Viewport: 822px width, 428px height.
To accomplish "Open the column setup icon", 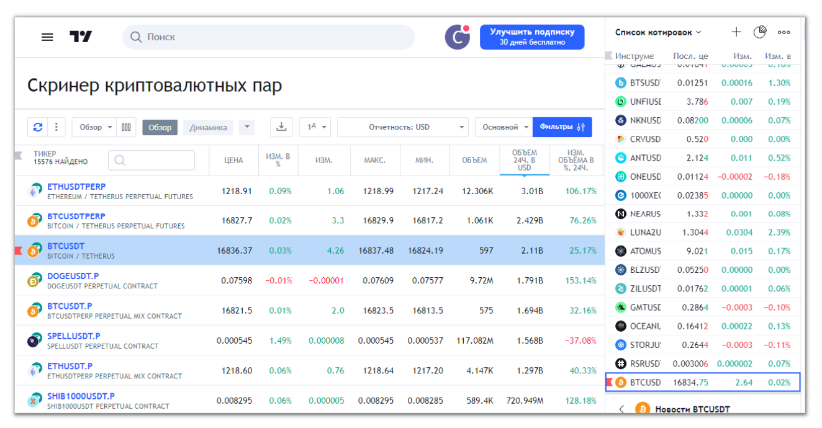I will coord(127,127).
